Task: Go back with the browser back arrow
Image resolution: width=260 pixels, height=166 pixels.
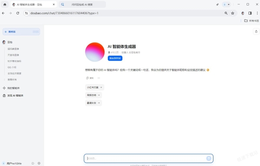Action: 3,13
